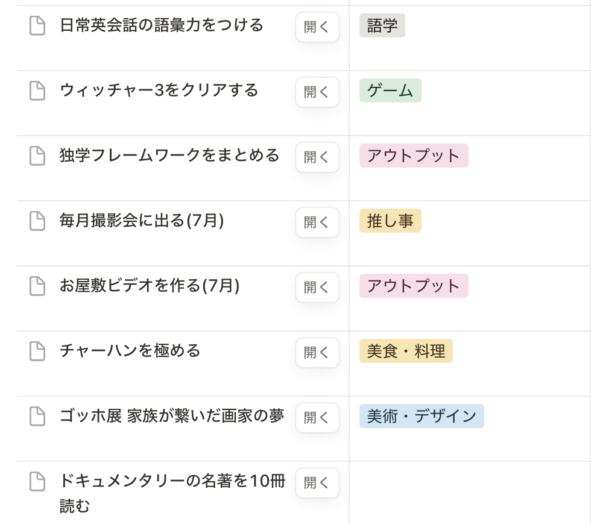
Task: Click the title ゴッホ展 家族が繋いだ画家の夢
Action: (172, 416)
